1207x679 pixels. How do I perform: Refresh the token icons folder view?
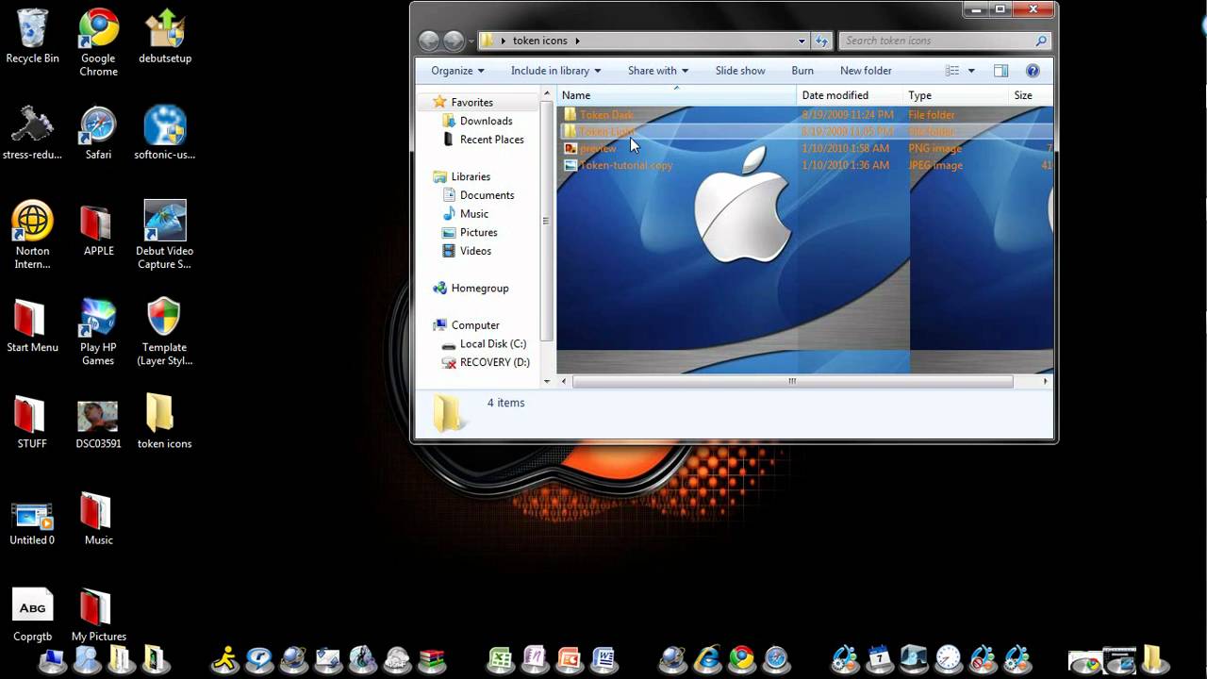[x=821, y=41]
